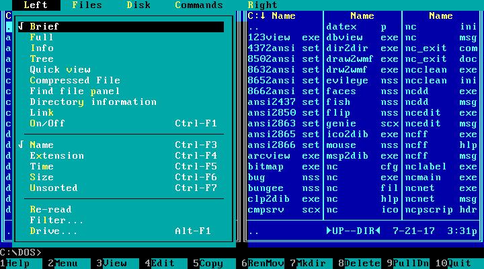
Task: Select file dbview exe
Action: (363, 38)
